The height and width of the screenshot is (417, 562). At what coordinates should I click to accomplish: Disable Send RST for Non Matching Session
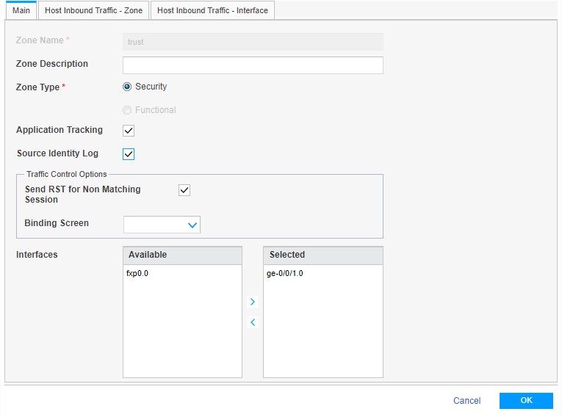(184, 190)
